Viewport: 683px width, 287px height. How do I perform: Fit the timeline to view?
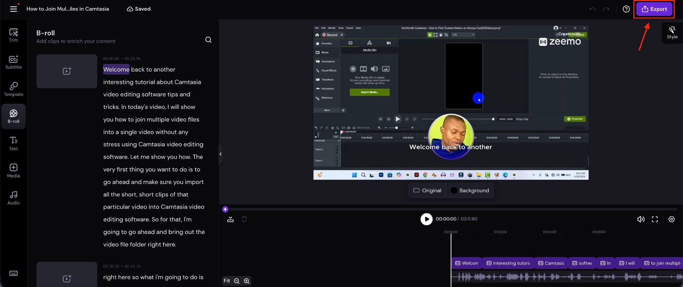tap(227, 281)
